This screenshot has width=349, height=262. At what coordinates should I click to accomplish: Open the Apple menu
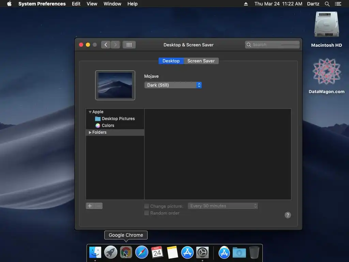9,4
